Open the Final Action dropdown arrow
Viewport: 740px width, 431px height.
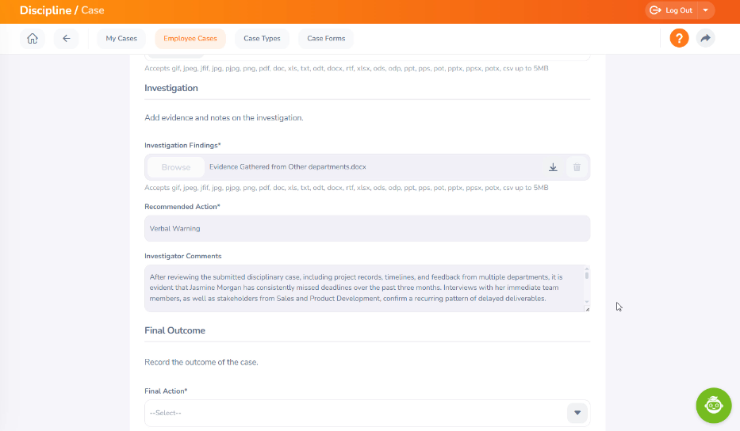[x=577, y=413]
